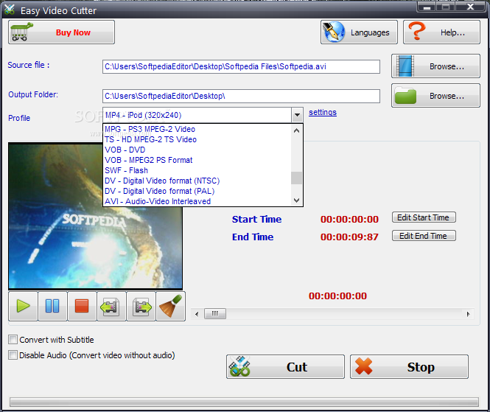Click the end time value 00:00:09:87
Image resolution: width=490 pixels, height=412 pixels.
pos(349,237)
